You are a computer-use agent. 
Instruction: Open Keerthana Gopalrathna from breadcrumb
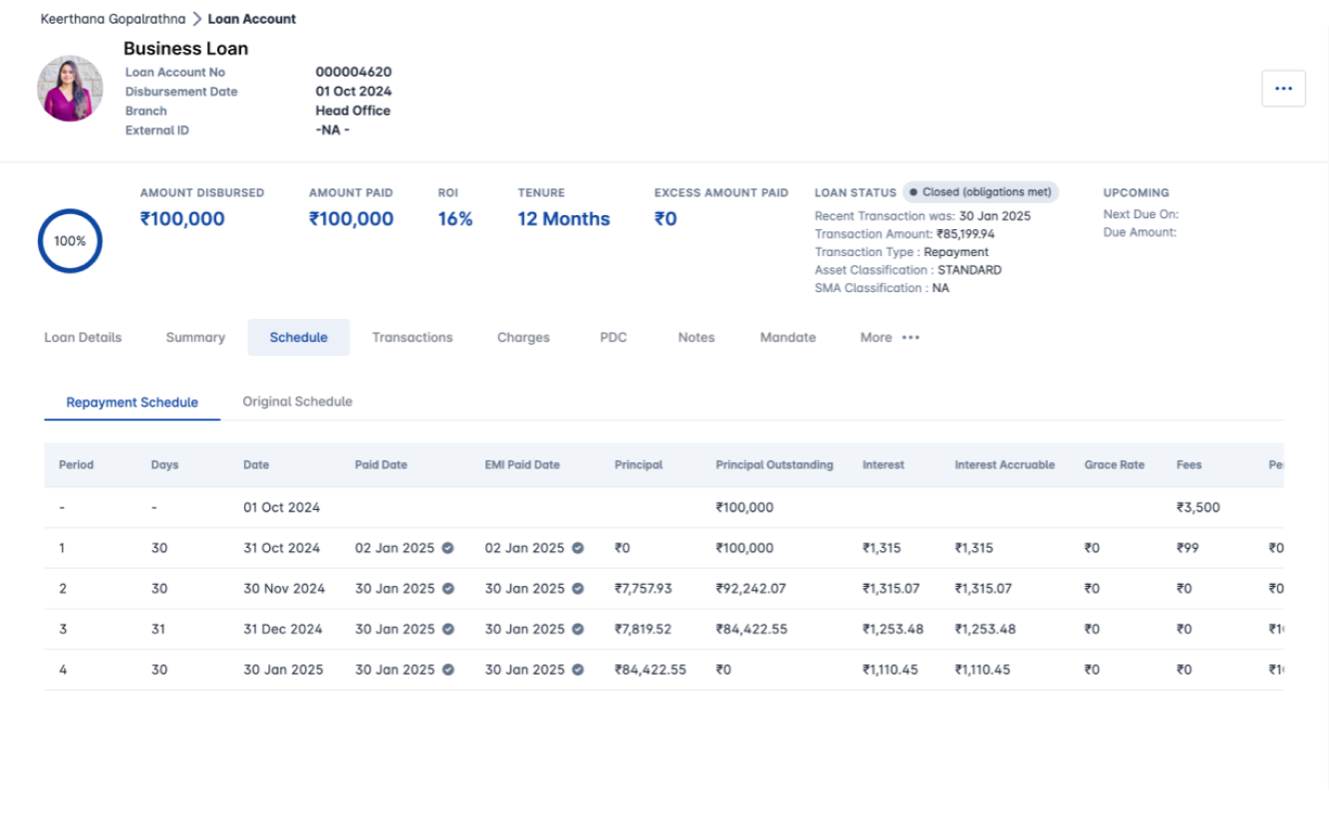pos(113,18)
